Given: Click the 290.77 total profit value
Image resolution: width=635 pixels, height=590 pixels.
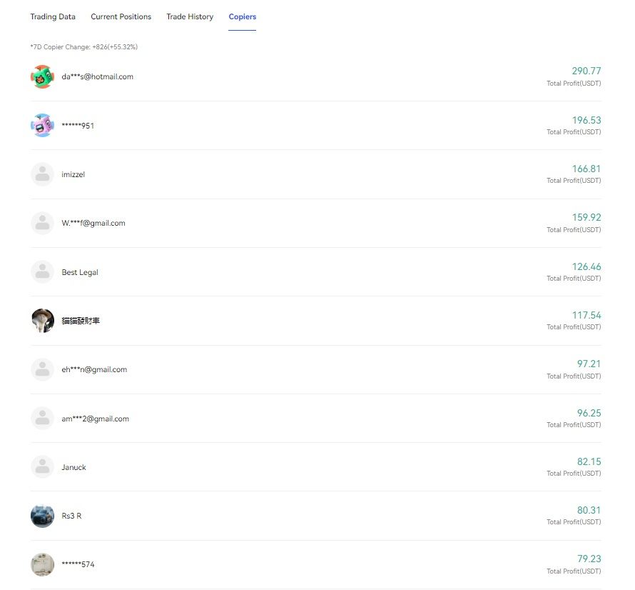Looking at the screenshot, I should pos(586,71).
